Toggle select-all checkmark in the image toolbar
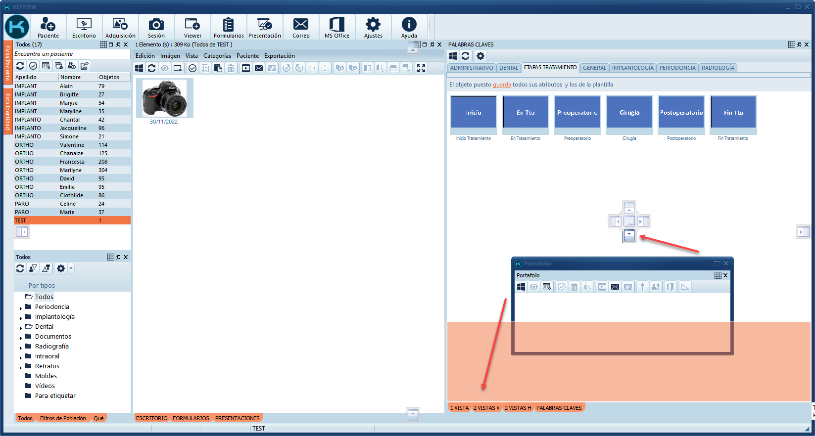Image resolution: width=815 pixels, height=436 pixels. click(192, 68)
